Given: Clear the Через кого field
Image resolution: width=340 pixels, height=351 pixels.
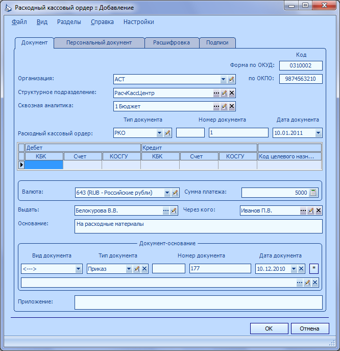Looking at the screenshot, I should click(319, 210).
